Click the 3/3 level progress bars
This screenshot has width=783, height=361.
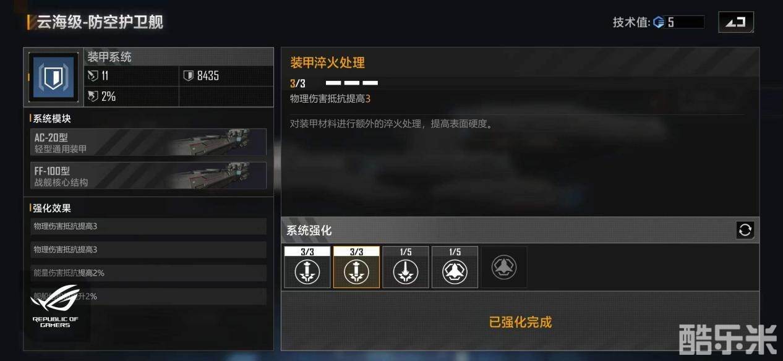point(352,83)
